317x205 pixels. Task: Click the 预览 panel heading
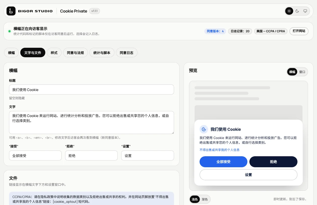(193, 70)
